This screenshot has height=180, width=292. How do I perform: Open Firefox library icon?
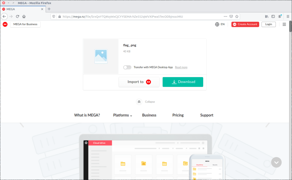(267, 17)
